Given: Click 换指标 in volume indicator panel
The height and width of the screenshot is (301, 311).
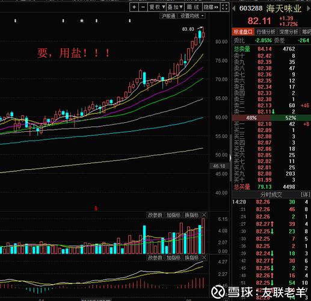Looking at the screenshot, I should coord(192,215).
